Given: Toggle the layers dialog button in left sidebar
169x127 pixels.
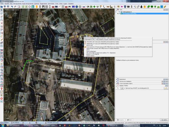Looking at the screenshot, I should [2, 50].
